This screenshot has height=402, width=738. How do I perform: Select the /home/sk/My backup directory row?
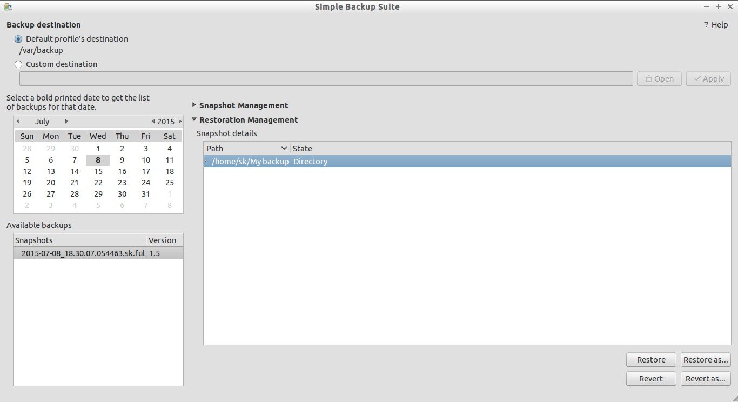pos(467,162)
